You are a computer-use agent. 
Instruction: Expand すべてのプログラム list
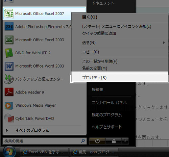(32, 130)
